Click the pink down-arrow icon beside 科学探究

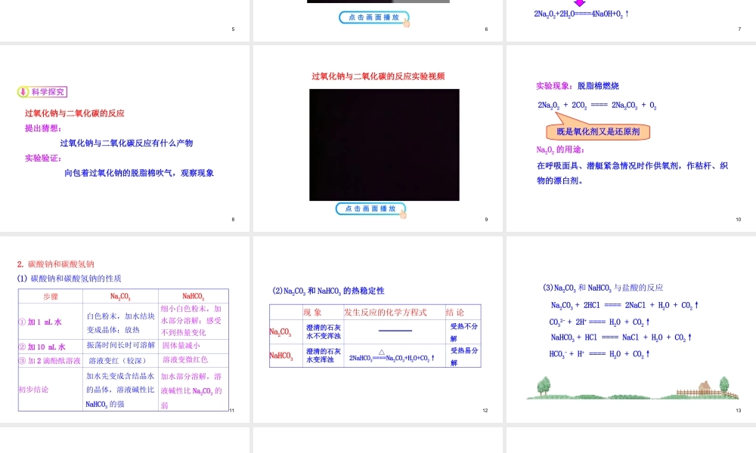[23, 92]
